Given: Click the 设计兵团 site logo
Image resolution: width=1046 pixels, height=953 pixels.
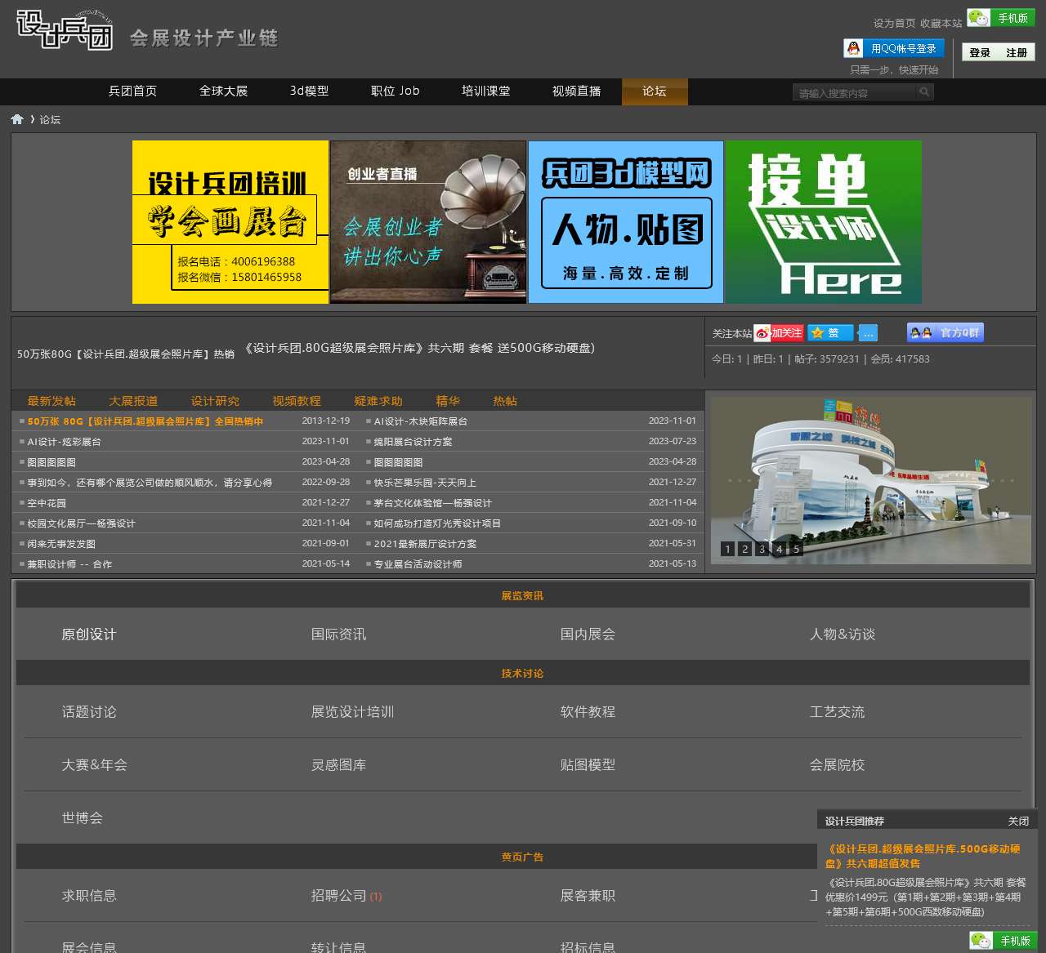Looking at the screenshot, I should pyautogui.click(x=65, y=30).
